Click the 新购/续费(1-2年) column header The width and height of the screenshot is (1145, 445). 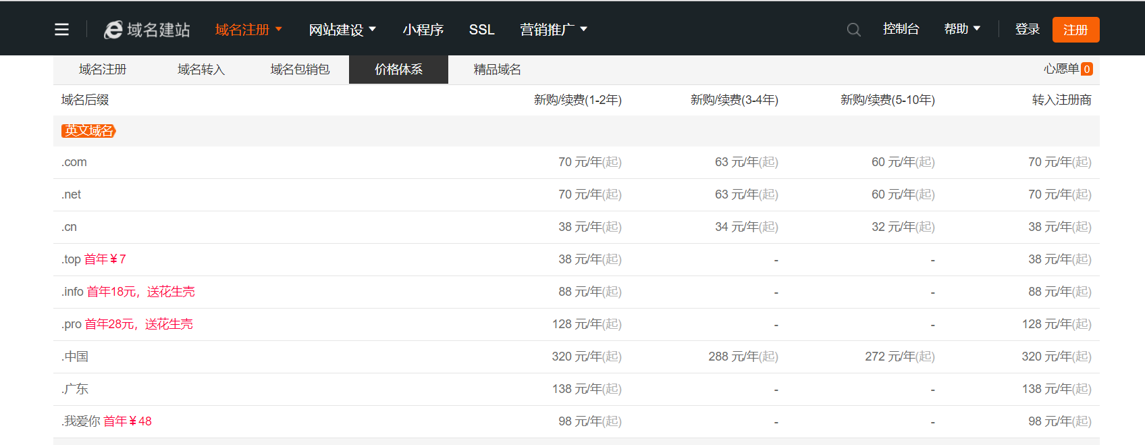[x=578, y=100]
